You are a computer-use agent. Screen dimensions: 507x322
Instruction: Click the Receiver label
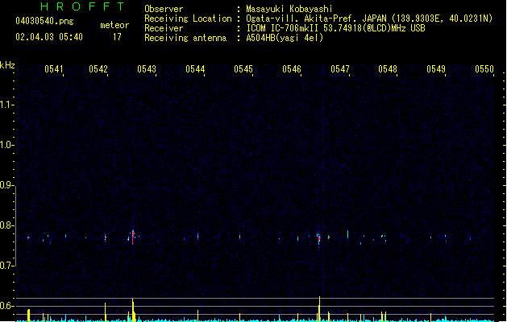click(x=164, y=28)
